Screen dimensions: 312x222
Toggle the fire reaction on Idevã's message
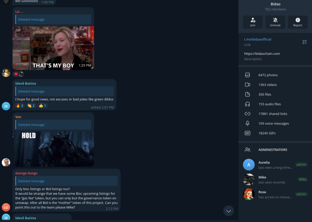20,106
